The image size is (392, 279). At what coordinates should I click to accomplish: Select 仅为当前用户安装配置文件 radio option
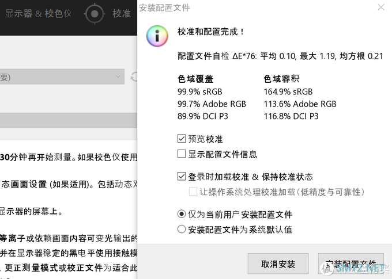[182, 214]
